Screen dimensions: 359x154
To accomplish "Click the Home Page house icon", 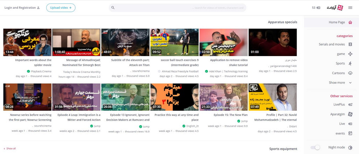I will pyautogui.click(x=350, y=22).
